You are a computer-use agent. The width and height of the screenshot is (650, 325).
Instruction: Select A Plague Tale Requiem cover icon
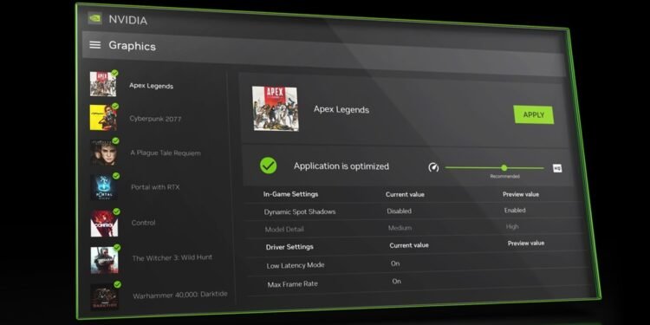[104, 152]
